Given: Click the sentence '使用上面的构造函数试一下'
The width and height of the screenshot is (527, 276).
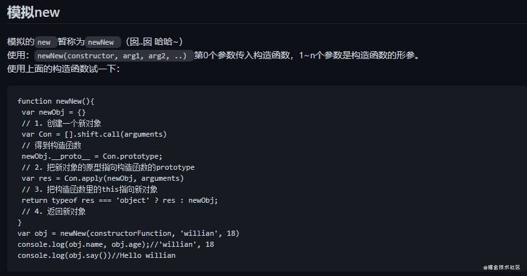Looking at the screenshot, I should (x=63, y=69).
